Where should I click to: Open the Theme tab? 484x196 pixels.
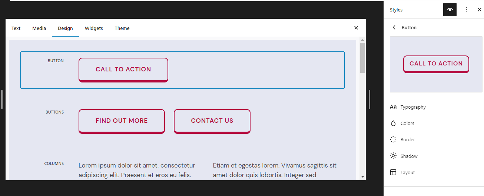point(122,28)
